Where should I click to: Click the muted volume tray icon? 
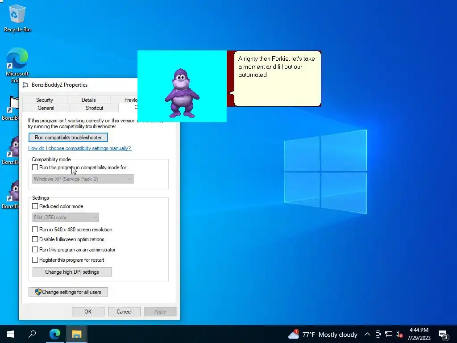click(x=399, y=334)
